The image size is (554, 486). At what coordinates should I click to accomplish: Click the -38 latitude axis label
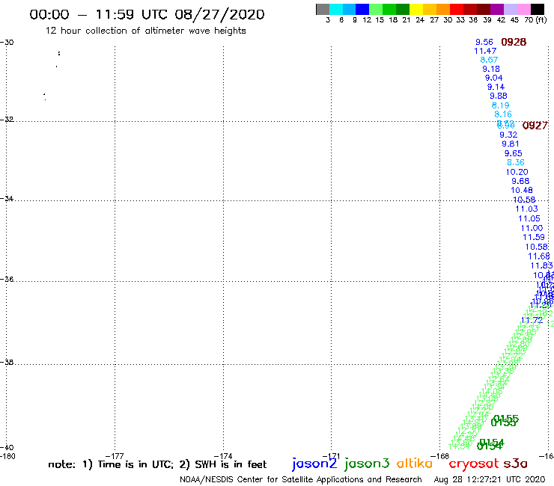point(7,363)
